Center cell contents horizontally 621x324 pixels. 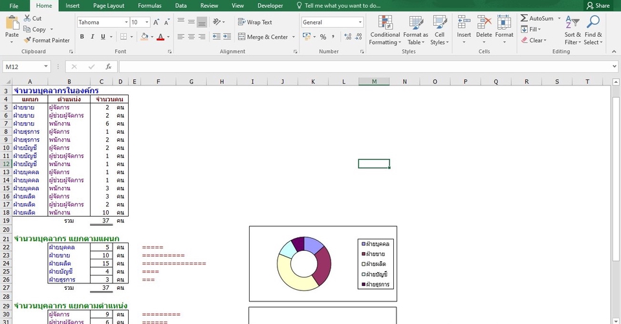(x=191, y=37)
